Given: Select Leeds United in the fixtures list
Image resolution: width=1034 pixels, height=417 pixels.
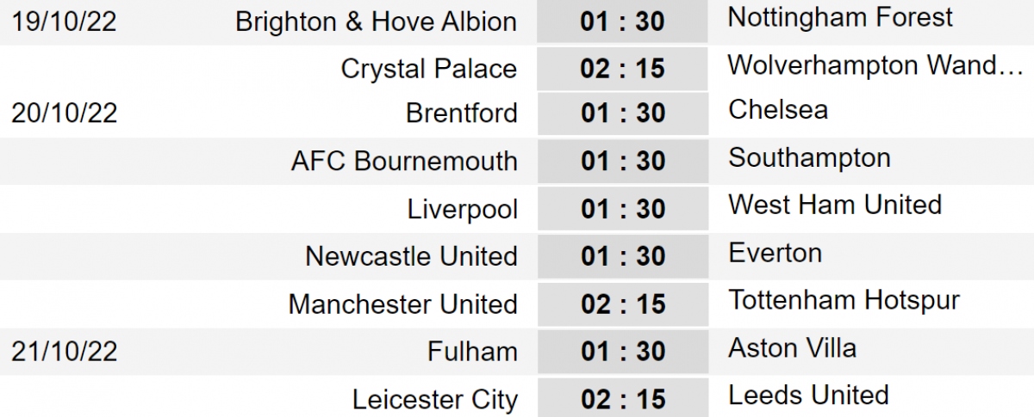Looking at the screenshot, I should pos(808,396).
